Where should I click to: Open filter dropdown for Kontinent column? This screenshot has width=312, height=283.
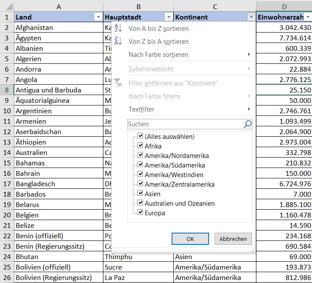pyautogui.click(x=251, y=17)
